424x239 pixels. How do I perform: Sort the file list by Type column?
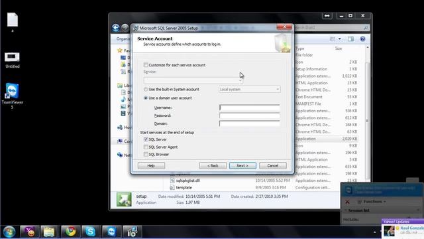point(300,48)
